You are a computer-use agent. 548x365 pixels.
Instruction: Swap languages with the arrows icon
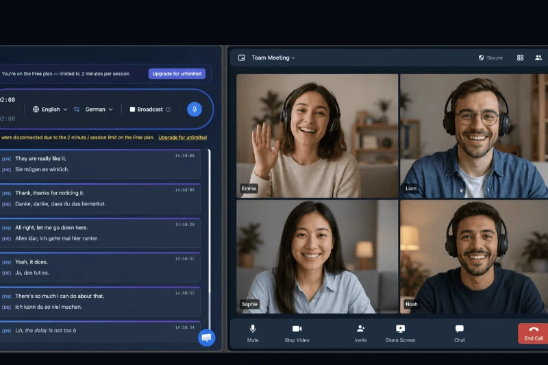pos(77,110)
